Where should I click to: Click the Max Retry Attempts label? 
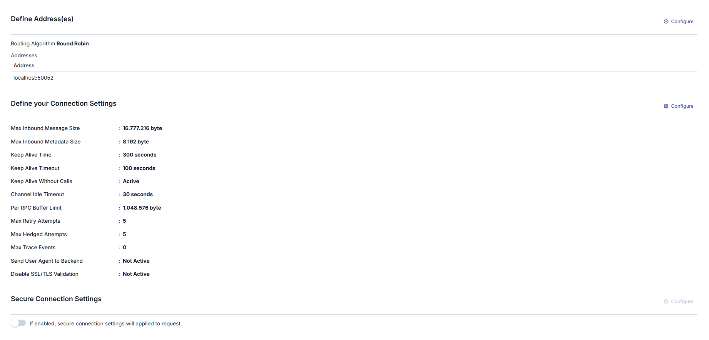(x=35, y=221)
